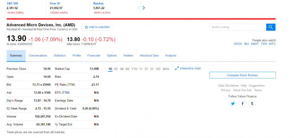Click the blue search magnifier button
294x138 pixels.
click(x=271, y=27)
